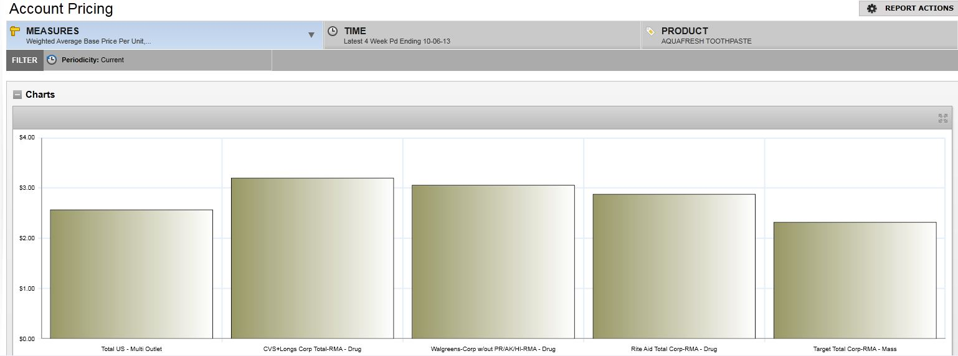Select the Periodicity: Current filter
Viewport: 958px width, 356px height.
coord(92,60)
